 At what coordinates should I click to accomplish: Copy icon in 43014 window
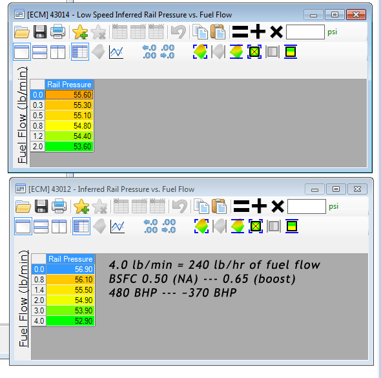coord(200,32)
